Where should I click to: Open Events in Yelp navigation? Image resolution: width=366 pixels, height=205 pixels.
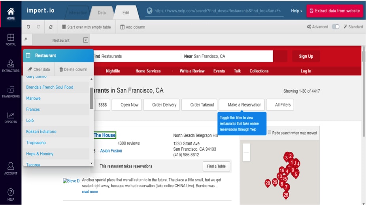point(219,71)
